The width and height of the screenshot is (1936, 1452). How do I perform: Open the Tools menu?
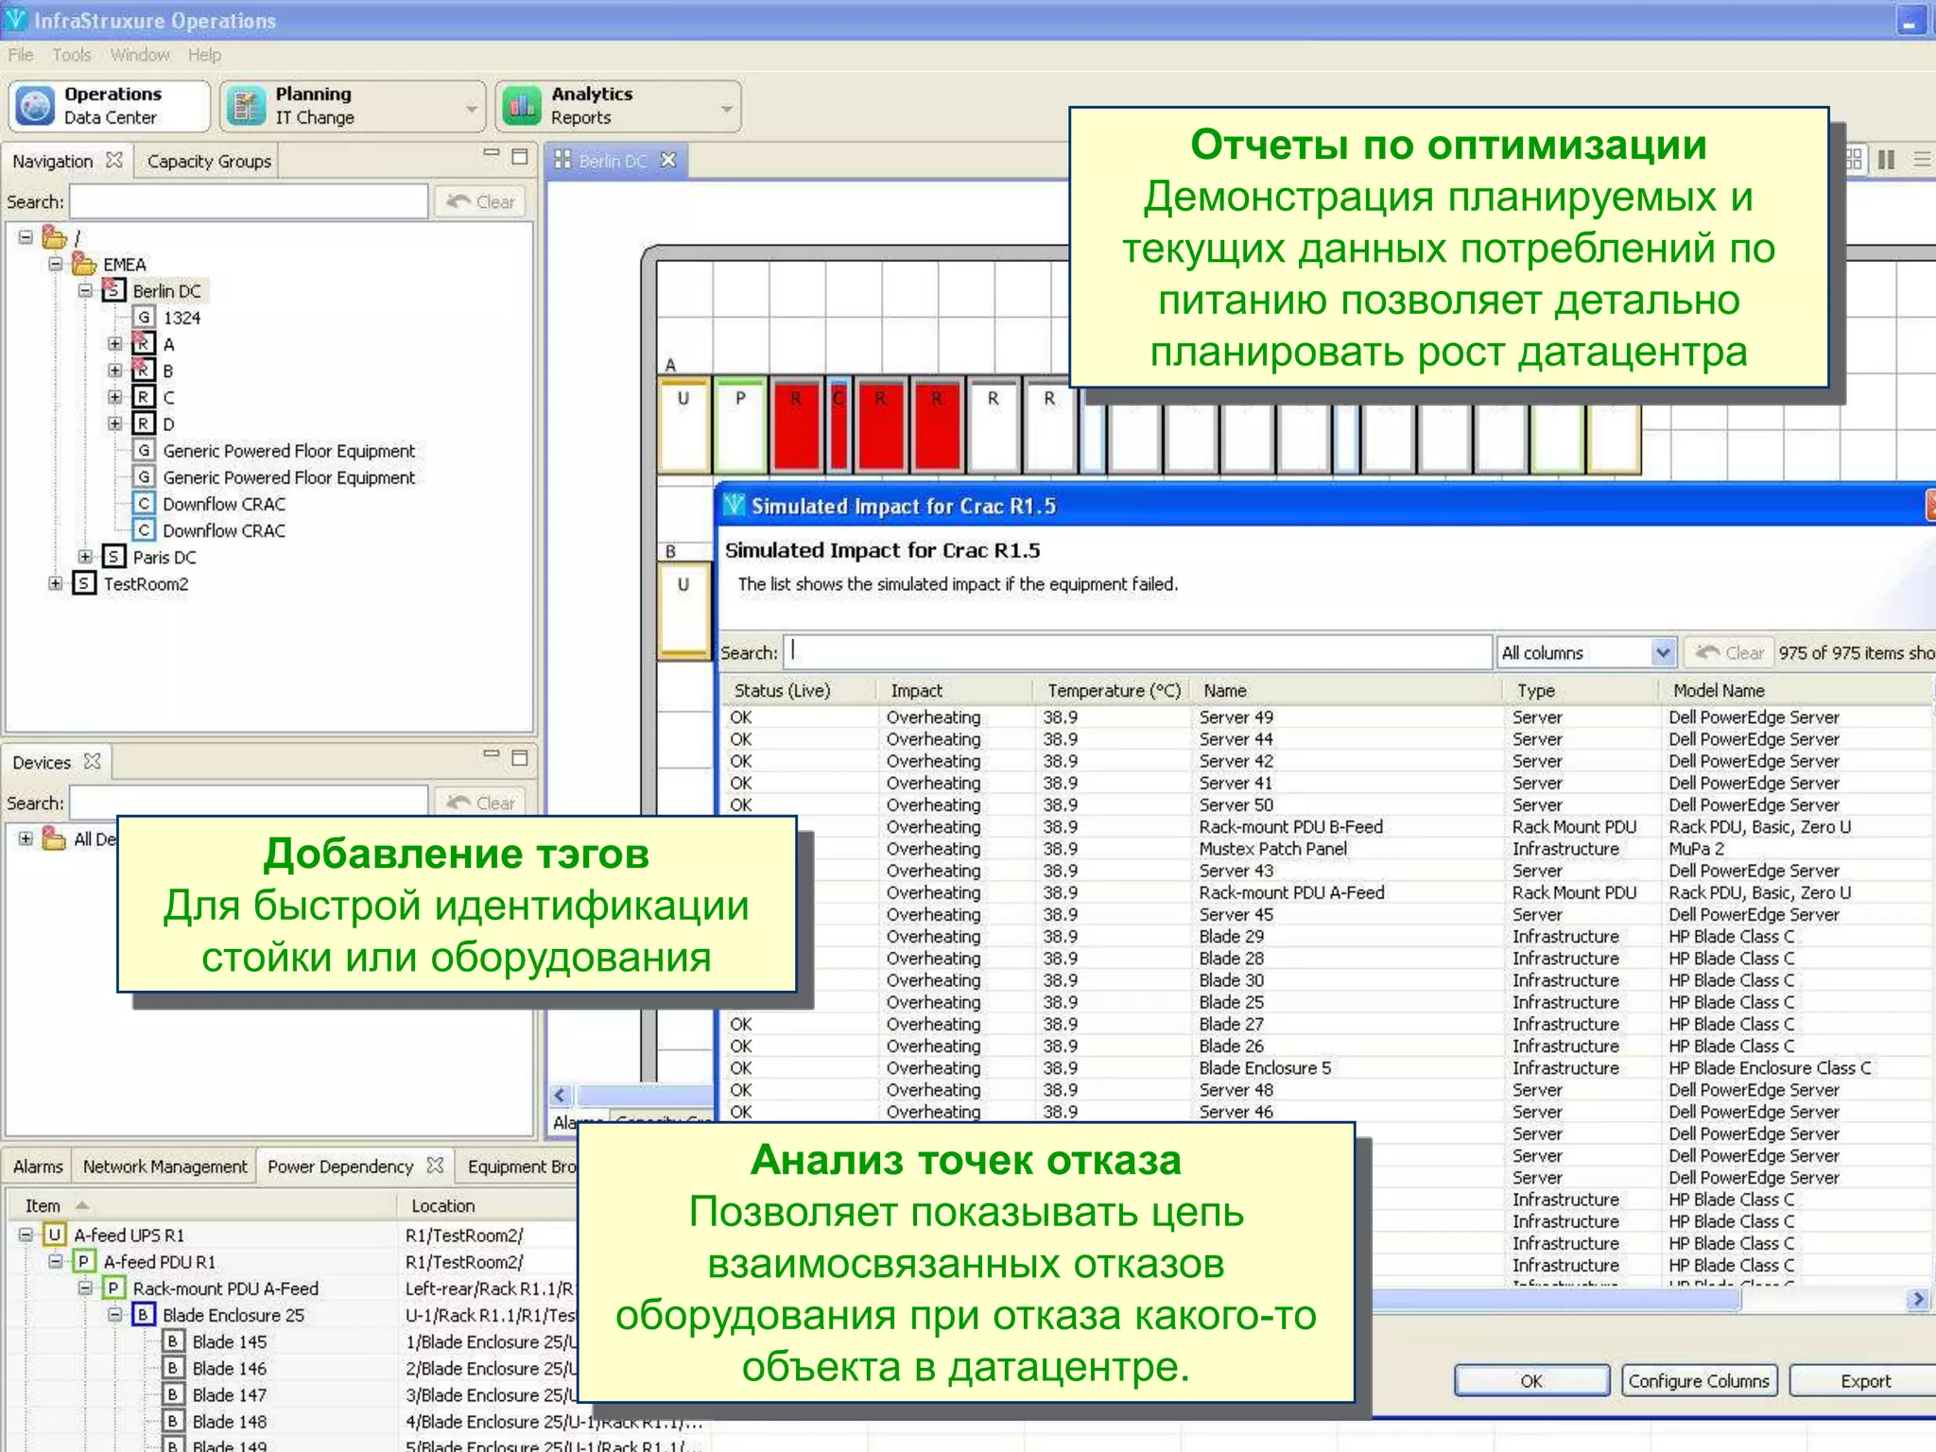[x=71, y=55]
